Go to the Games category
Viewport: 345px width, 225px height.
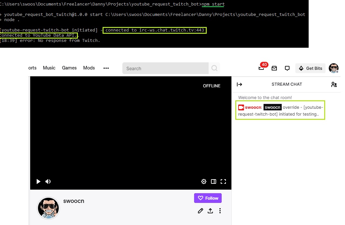pos(69,68)
